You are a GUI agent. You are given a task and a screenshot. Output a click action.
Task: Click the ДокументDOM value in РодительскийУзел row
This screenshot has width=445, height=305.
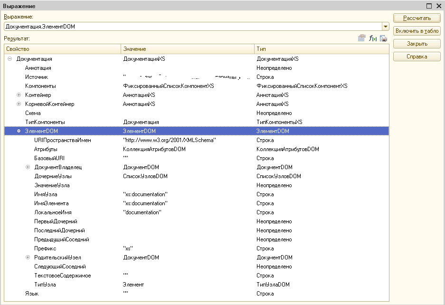point(141,257)
